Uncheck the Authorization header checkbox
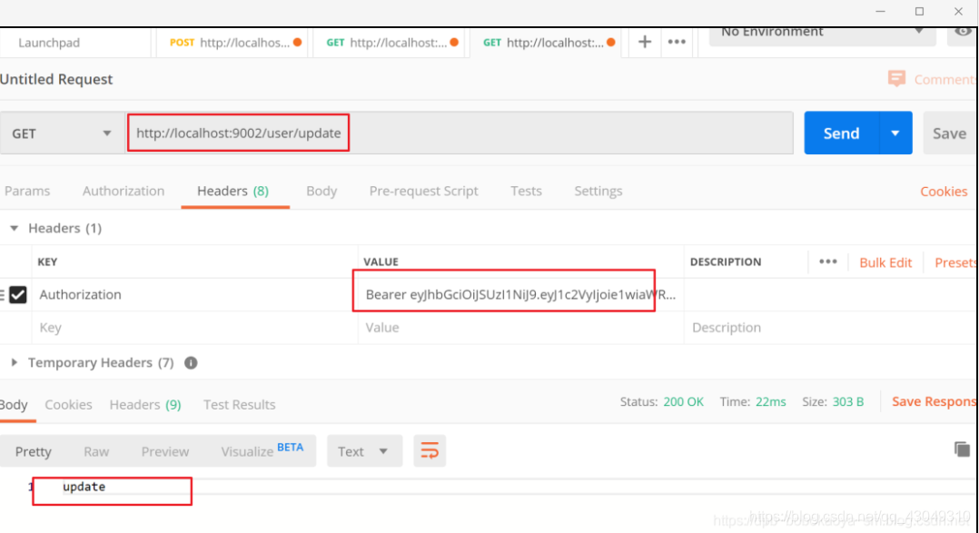This screenshot has height=533, width=979. (18, 294)
